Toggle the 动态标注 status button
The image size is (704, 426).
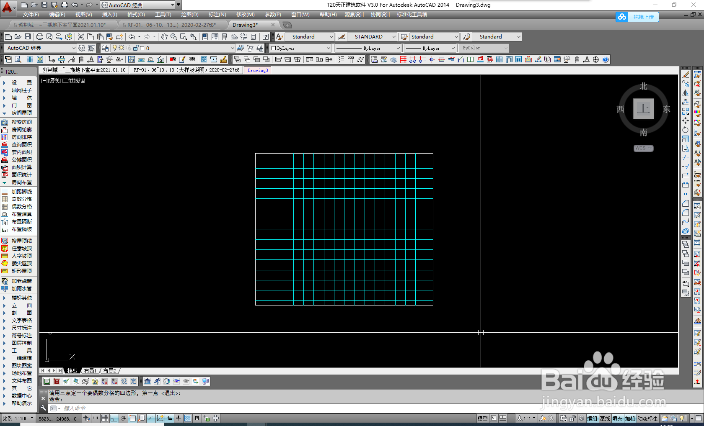[x=648, y=418]
